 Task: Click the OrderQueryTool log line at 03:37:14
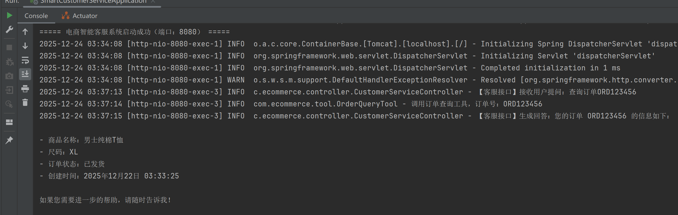tap(291, 104)
